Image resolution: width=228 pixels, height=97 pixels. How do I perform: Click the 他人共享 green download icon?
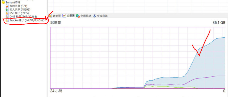click(x=7, y=10)
